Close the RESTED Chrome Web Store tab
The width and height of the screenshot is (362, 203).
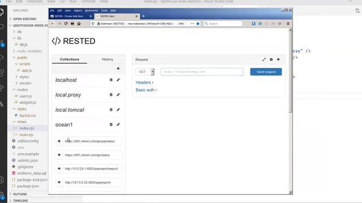click(90, 16)
